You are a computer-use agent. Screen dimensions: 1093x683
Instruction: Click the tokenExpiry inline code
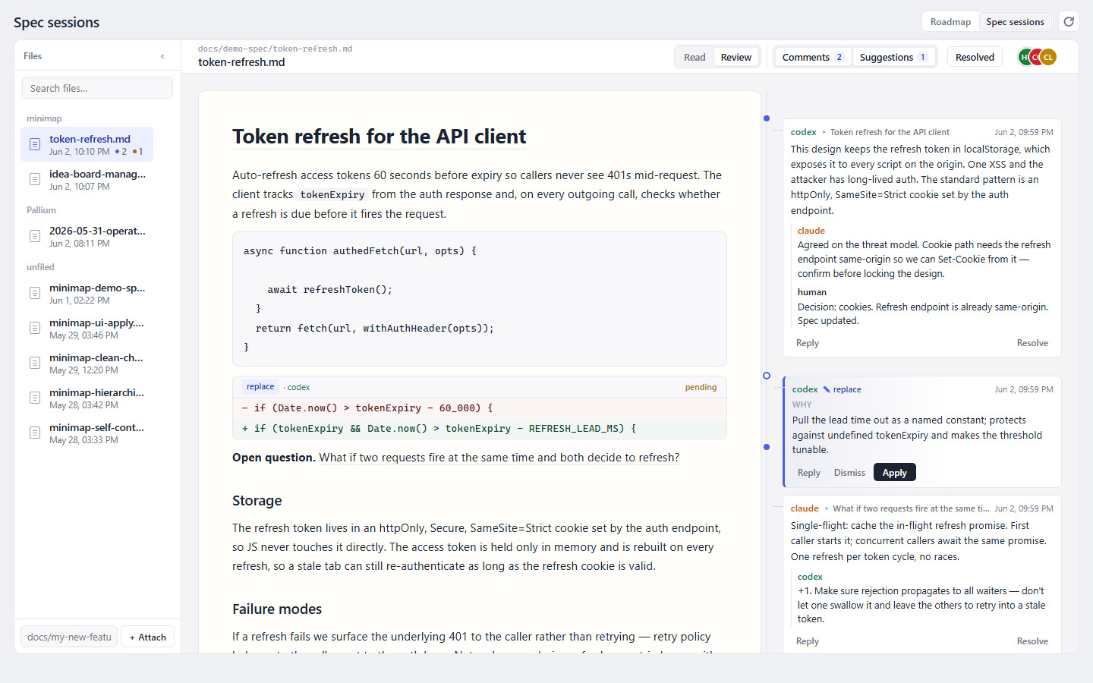tap(332, 195)
